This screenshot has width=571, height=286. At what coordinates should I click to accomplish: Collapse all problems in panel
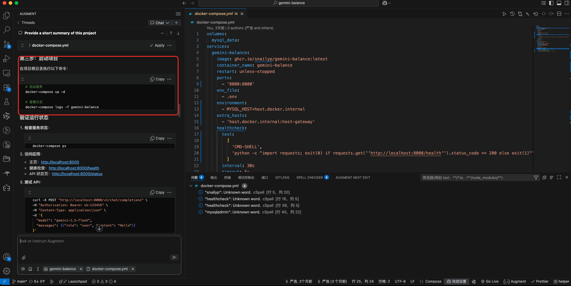coord(544,178)
